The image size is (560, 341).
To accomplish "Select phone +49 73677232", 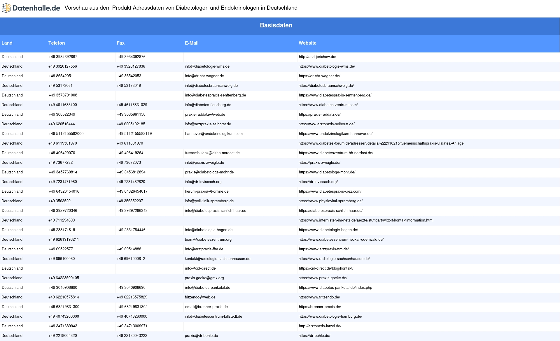I will tap(60, 163).
